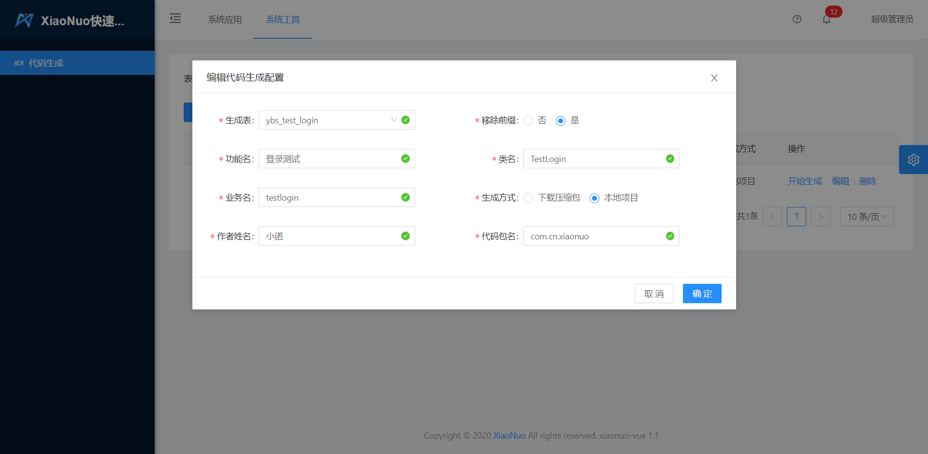Screen dimensions: 928x454
Task: Click the green check icon in 业务名 field
Action: pyautogui.click(x=406, y=197)
